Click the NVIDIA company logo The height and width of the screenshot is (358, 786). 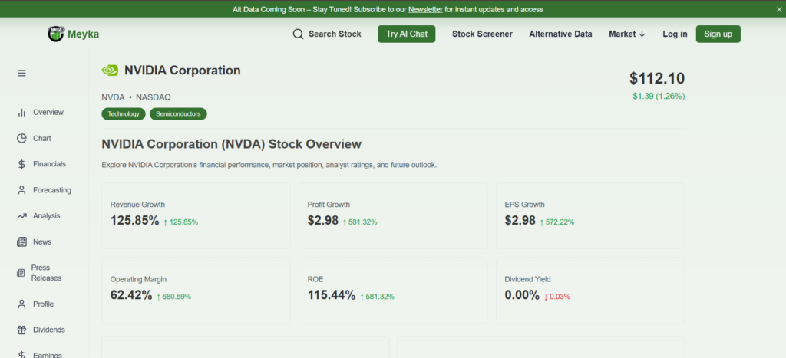[x=110, y=71]
